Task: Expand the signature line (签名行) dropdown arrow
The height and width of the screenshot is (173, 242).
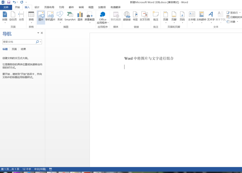Action: click(x=240, y=13)
